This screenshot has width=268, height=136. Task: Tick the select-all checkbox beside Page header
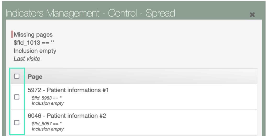[17, 76]
